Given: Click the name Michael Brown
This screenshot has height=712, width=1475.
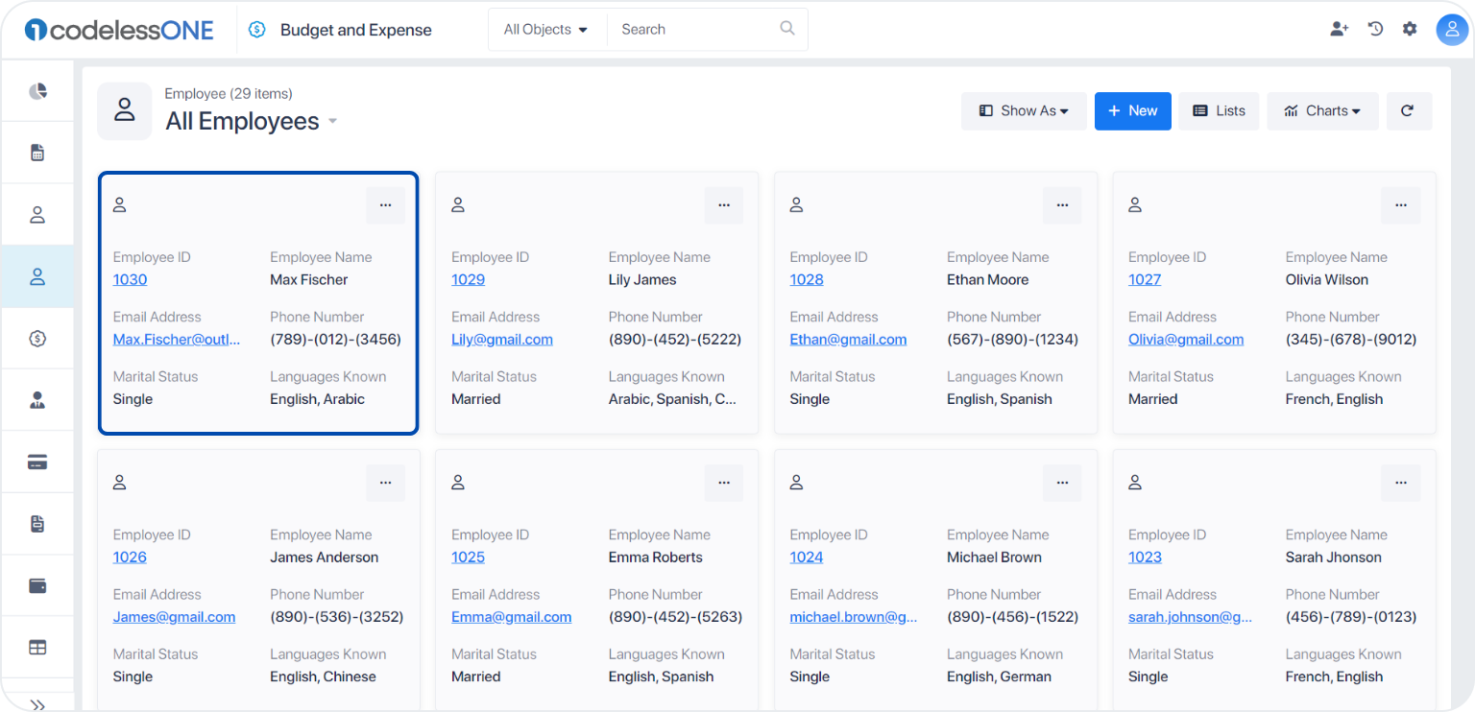Looking at the screenshot, I should click(994, 558).
